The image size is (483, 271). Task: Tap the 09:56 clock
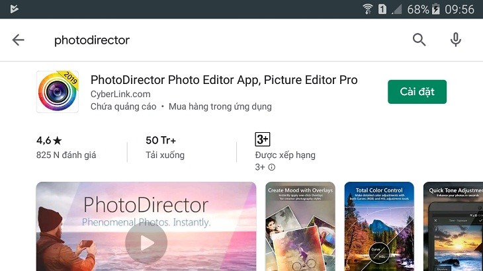[x=459, y=9]
